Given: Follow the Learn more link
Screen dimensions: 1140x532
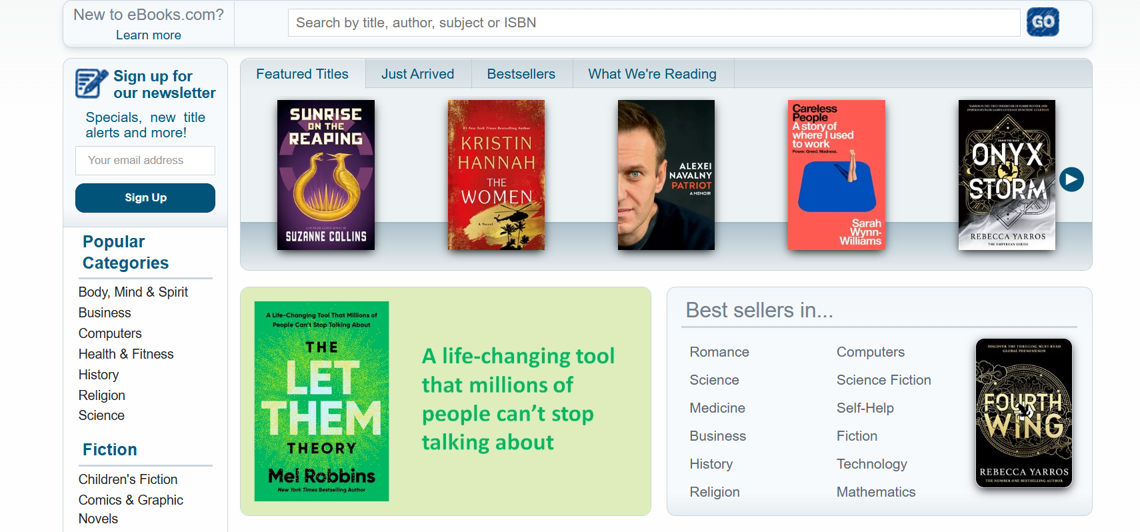Looking at the screenshot, I should (x=149, y=35).
